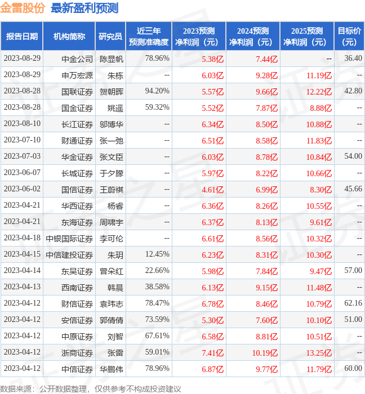The height and width of the screenshot is (394, 365).
Task: Select the 中银国际证券 institution cell
Action: (x=69, y=239)
